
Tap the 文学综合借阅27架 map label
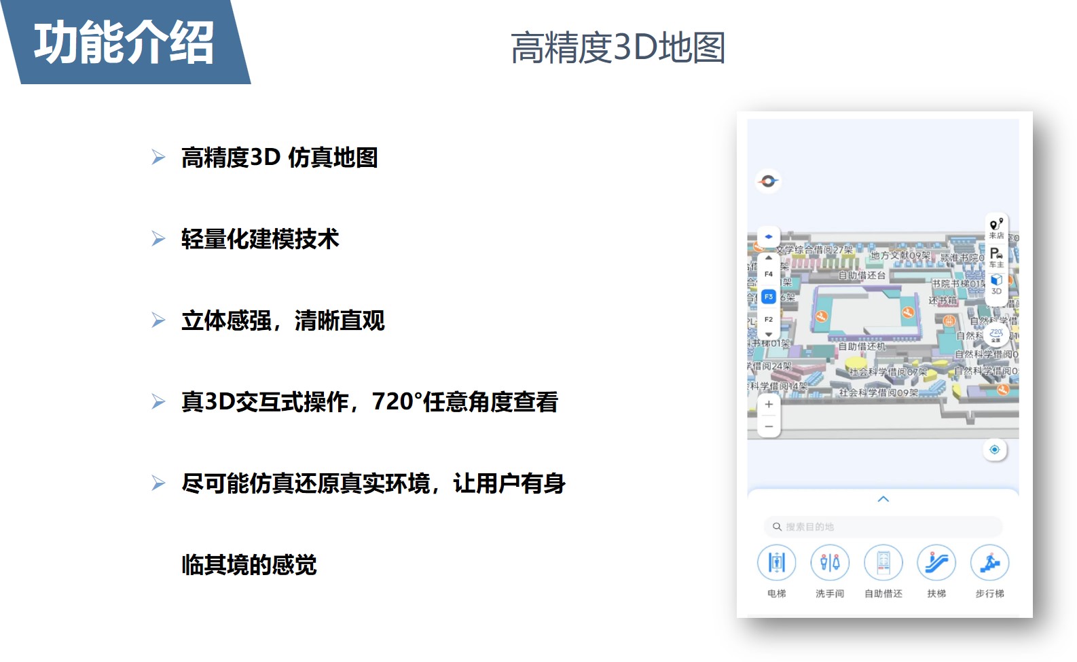coord(815,250)
